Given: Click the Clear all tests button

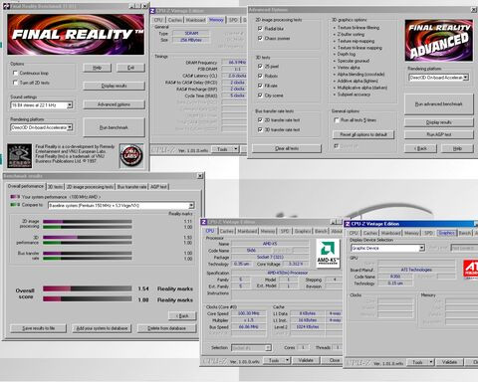Looking at the screenshot, I should 287,148.
